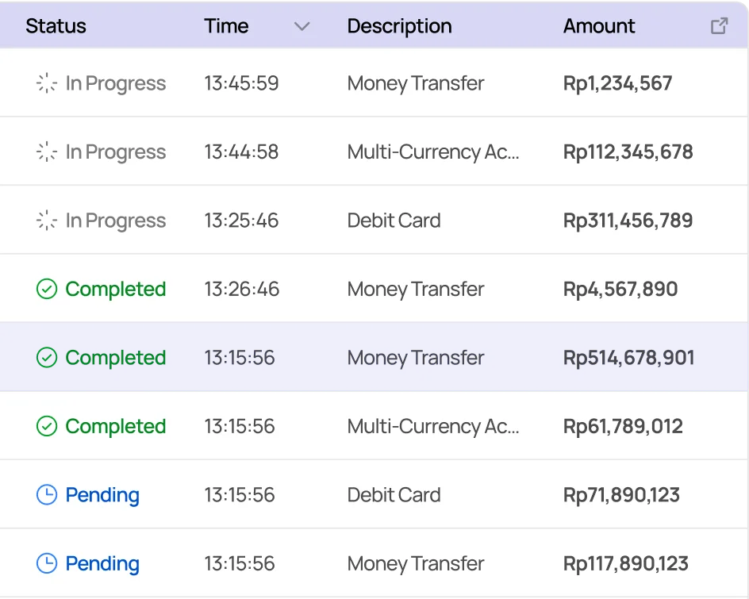Screen dimensions: 749x599
Task: Click the clock icon on the Rp117,890,123 row
Action: [x=47, y=564]
